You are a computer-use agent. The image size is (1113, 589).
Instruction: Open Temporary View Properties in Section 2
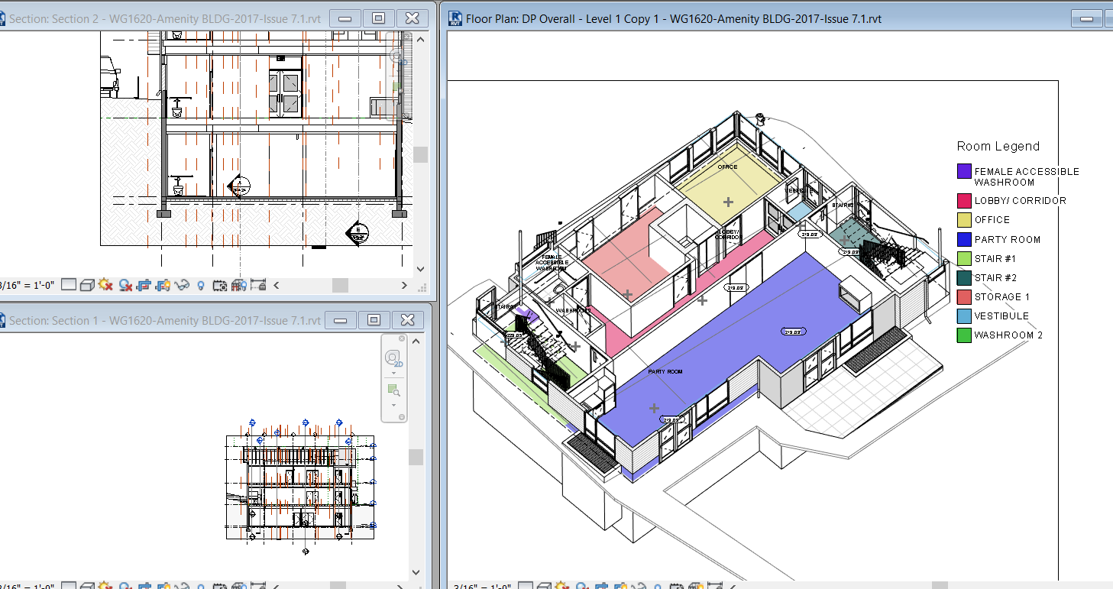pos(219,284)
